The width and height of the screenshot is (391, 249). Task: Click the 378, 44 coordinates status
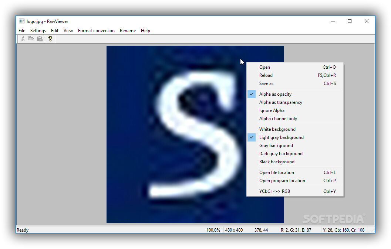point(261,230)
